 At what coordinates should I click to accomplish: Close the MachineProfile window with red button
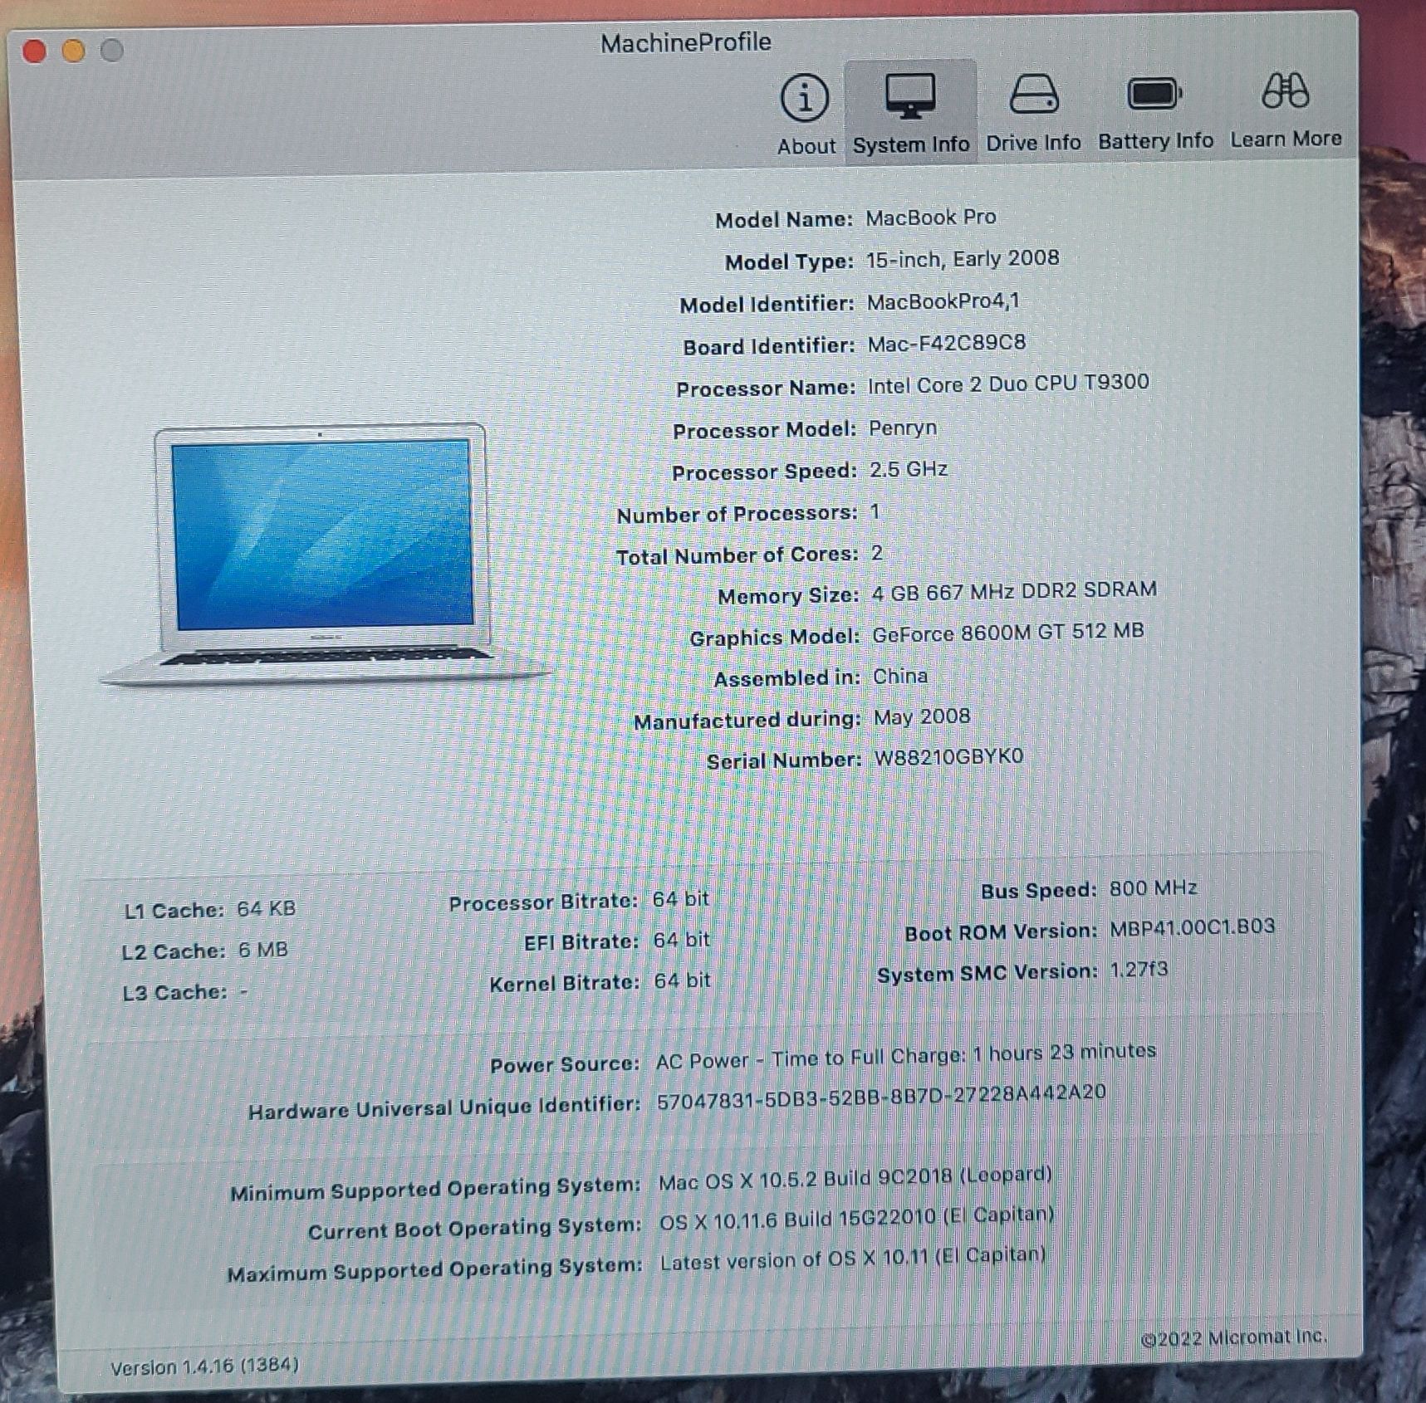(x=34, y=51)
